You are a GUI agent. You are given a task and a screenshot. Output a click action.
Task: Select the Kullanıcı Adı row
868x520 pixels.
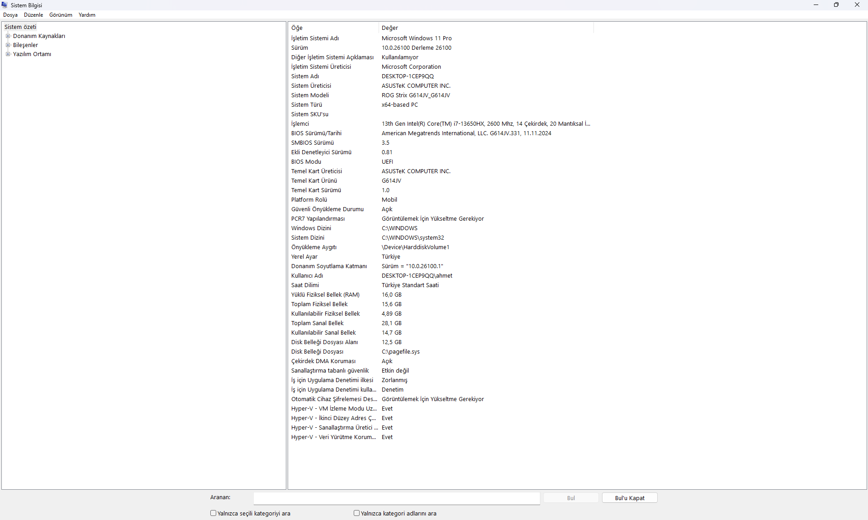pos(441,275)
